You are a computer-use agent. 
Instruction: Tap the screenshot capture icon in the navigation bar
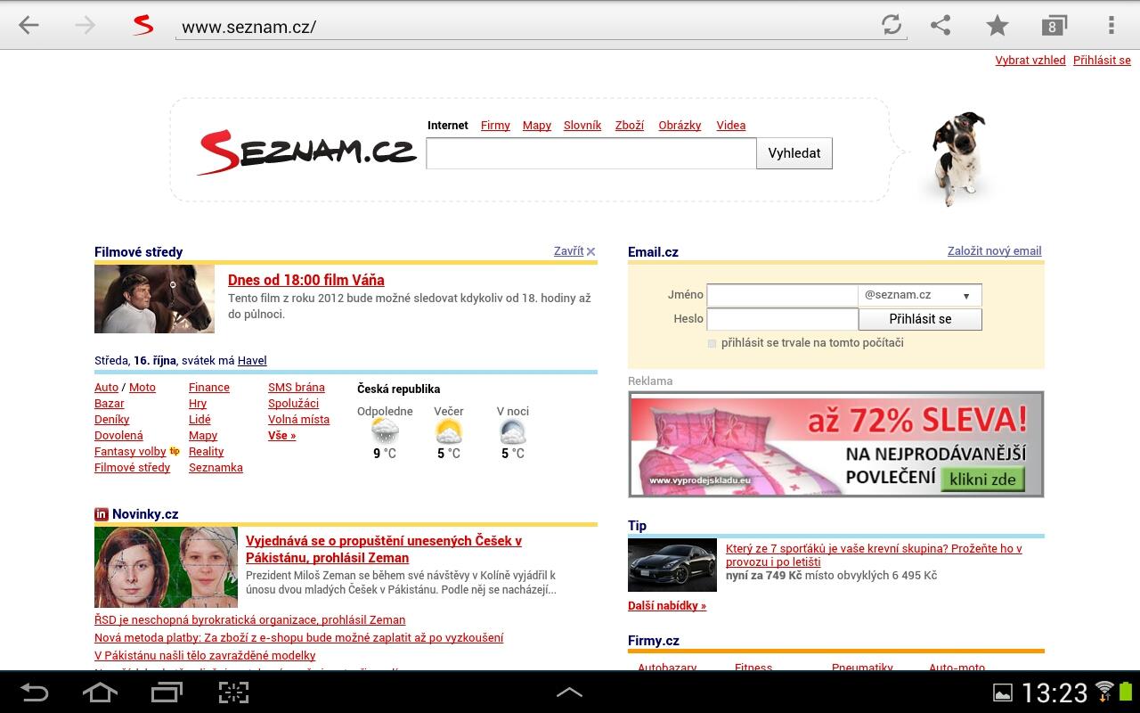[x=233, y=693]
